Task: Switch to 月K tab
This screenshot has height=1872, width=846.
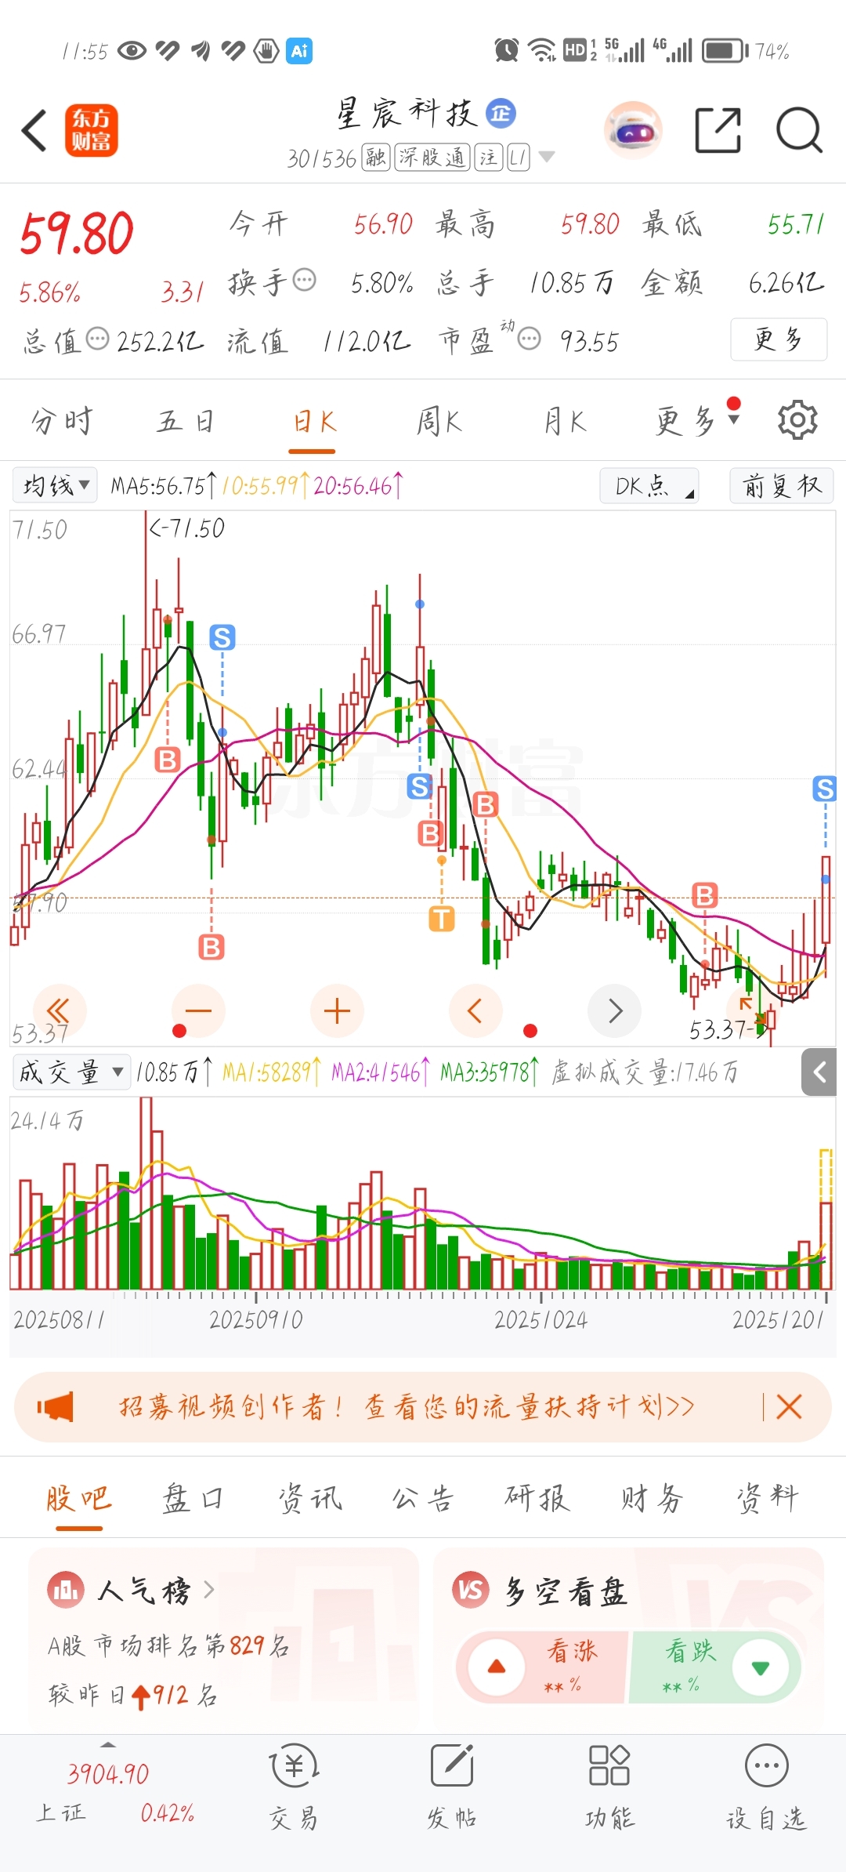Action: [x=565, y=421]
